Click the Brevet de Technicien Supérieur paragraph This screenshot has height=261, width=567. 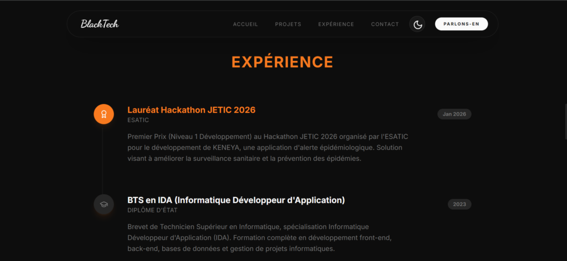[x=260, y=238]
